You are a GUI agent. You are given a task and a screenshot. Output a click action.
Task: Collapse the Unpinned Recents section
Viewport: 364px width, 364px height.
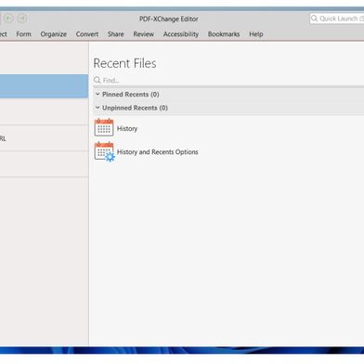coord(97,108)
